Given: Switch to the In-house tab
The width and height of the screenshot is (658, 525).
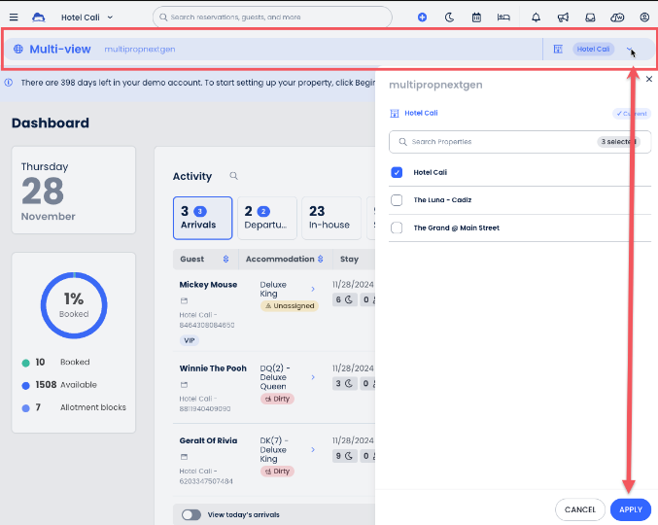Looking at the screenshot, I should click(329, 218).
